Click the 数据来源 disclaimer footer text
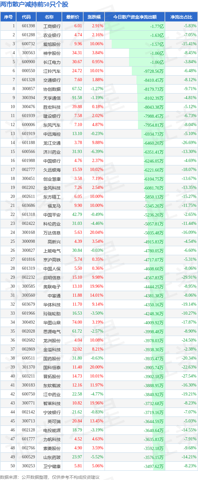 (x=50, y=477)
